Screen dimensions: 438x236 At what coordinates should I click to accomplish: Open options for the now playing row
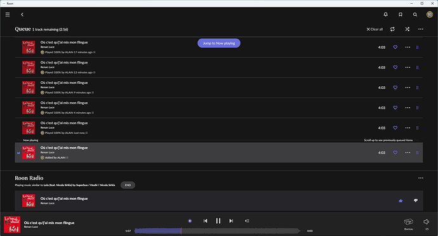point(408,152)
